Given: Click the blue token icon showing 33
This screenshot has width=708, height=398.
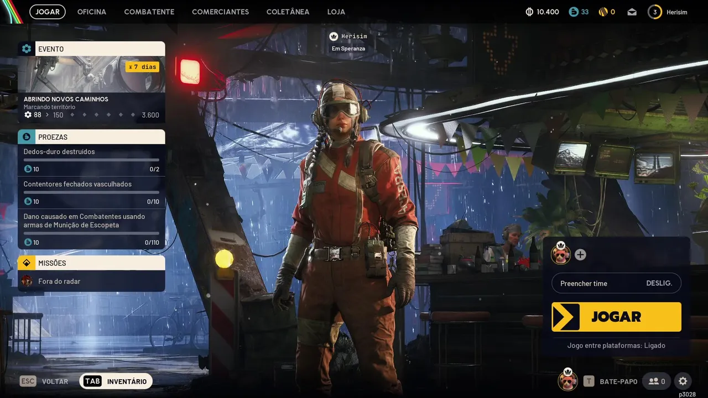Looking at the screenshot, I should pos(574,12).
